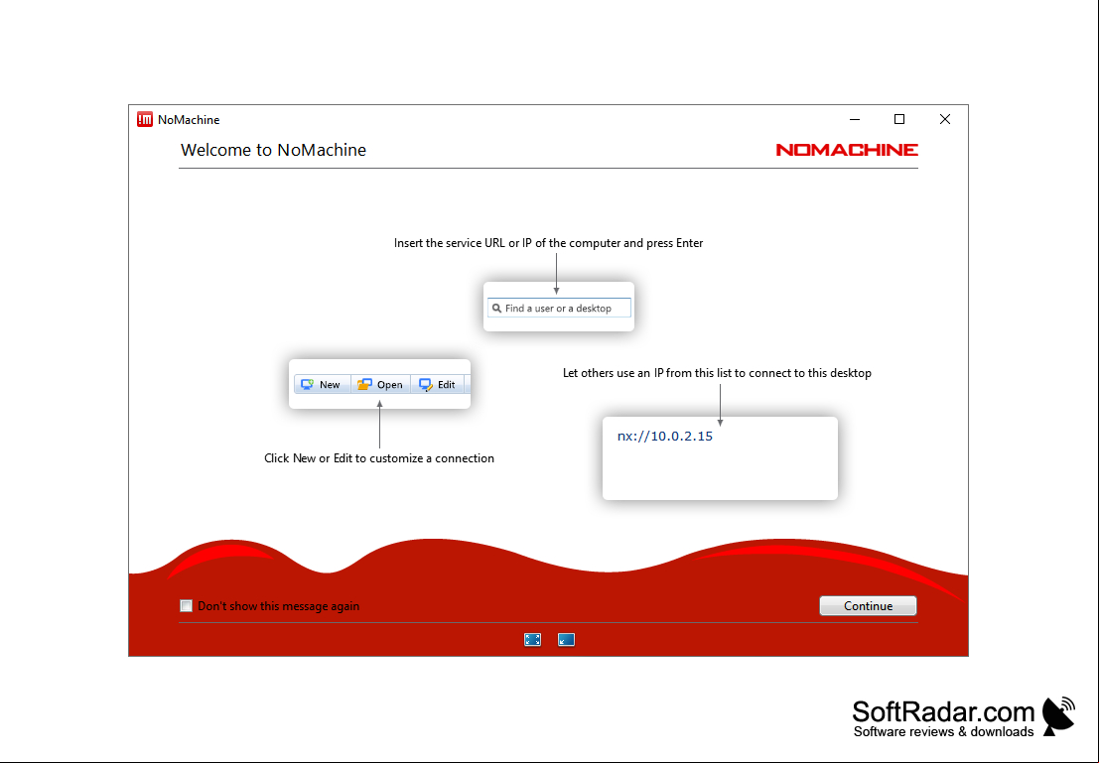Image resolution: width=1099 pixels, height=763 pixels.
Task: Click the "Welcome to NoMachine" heading
Action: coord(273,150)
